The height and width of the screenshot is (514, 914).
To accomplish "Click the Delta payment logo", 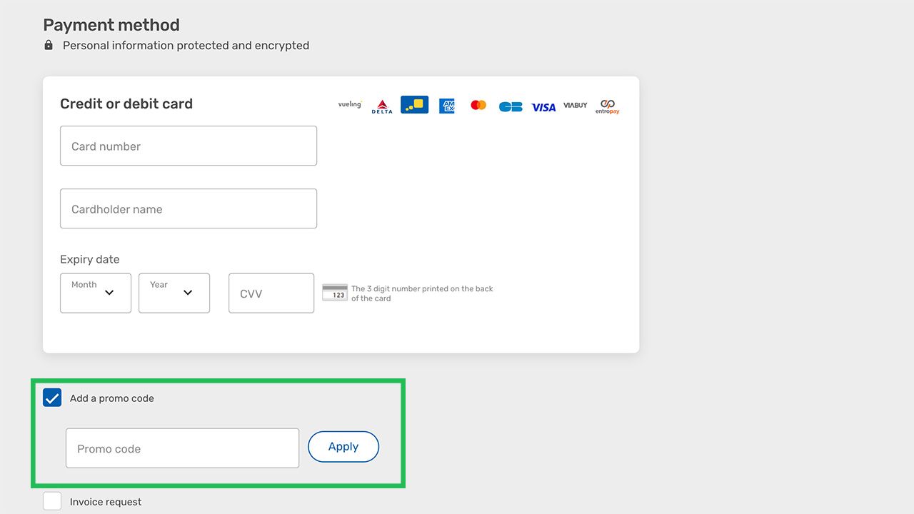I will [x=382, y=106].
